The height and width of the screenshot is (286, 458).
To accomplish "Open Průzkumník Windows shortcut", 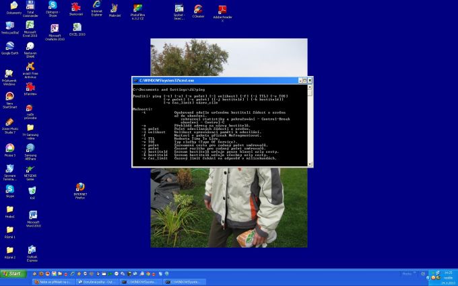I will coord(9,73).
